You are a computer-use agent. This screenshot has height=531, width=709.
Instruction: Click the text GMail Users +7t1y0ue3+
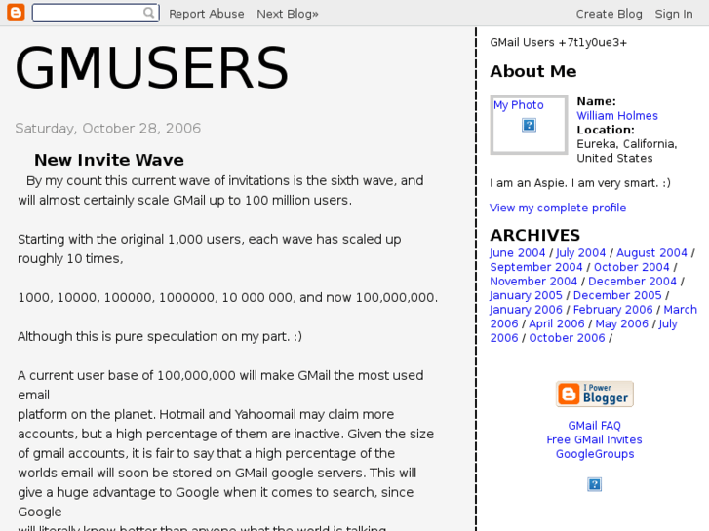559,43
